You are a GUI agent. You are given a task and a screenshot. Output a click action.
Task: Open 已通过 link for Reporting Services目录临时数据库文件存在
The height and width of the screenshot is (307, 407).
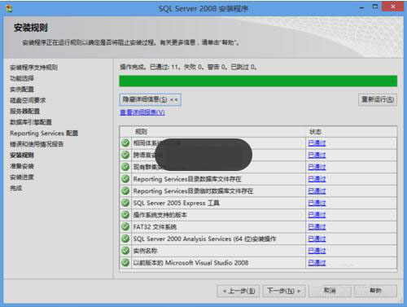tap(317, 191)
